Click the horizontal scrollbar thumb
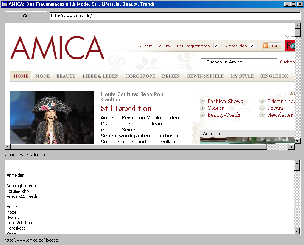Screen dimensions: 304x245 point(139,147)
